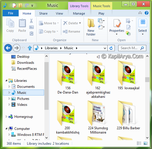Click the quick access New folder icon

[20, 5]
